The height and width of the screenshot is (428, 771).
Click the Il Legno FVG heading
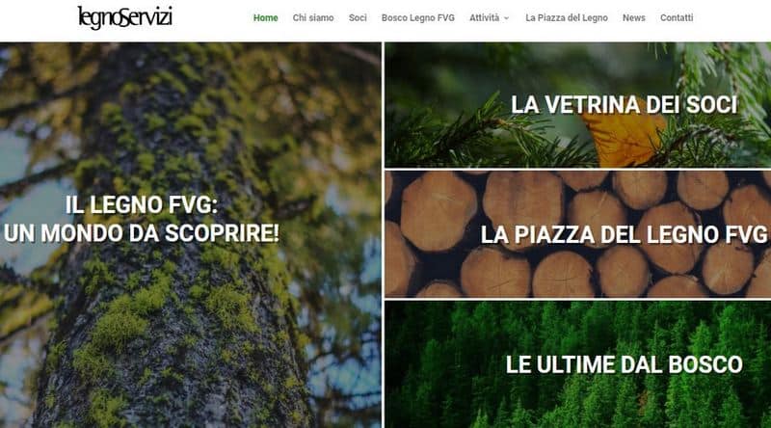(x=142, y=204)
